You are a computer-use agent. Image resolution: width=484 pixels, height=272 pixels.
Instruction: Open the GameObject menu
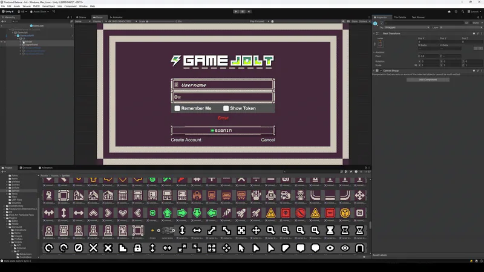coord(48,6)
